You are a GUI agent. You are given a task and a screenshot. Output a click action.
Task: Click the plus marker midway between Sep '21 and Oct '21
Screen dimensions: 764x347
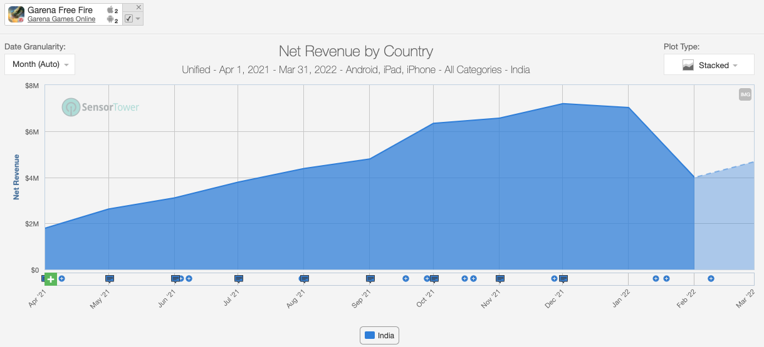406,278
